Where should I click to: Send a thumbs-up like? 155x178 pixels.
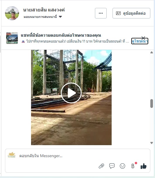coord(144,166)
